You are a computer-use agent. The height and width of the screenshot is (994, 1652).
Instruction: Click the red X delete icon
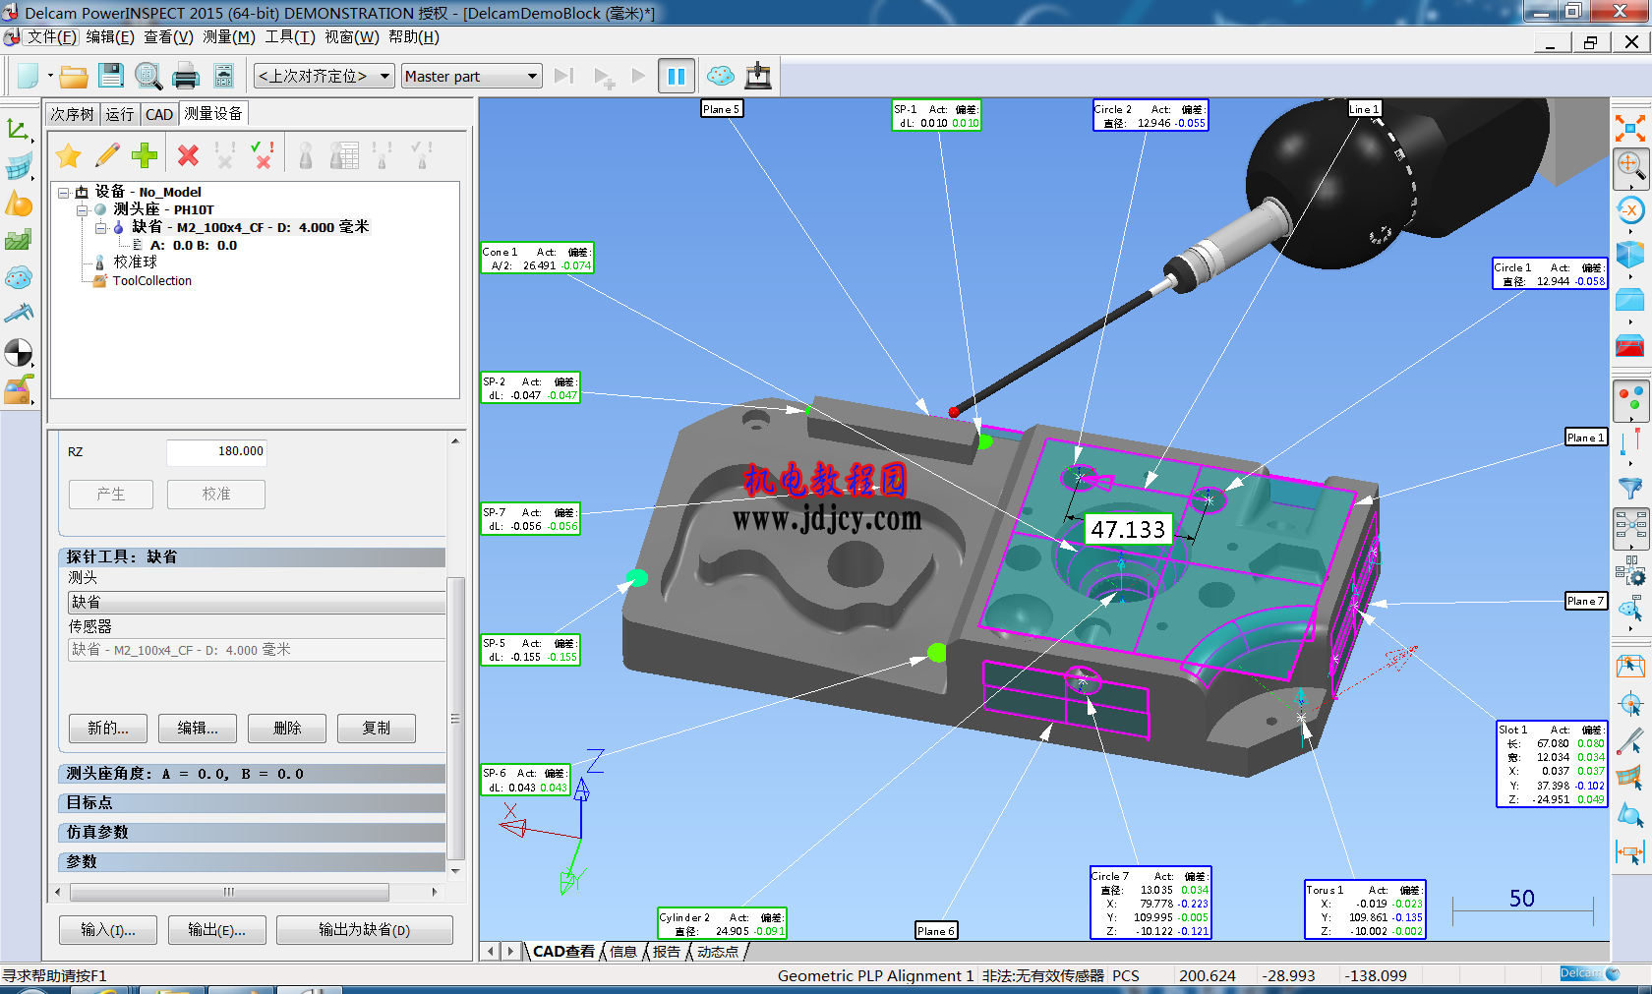(x=188, y=155)
